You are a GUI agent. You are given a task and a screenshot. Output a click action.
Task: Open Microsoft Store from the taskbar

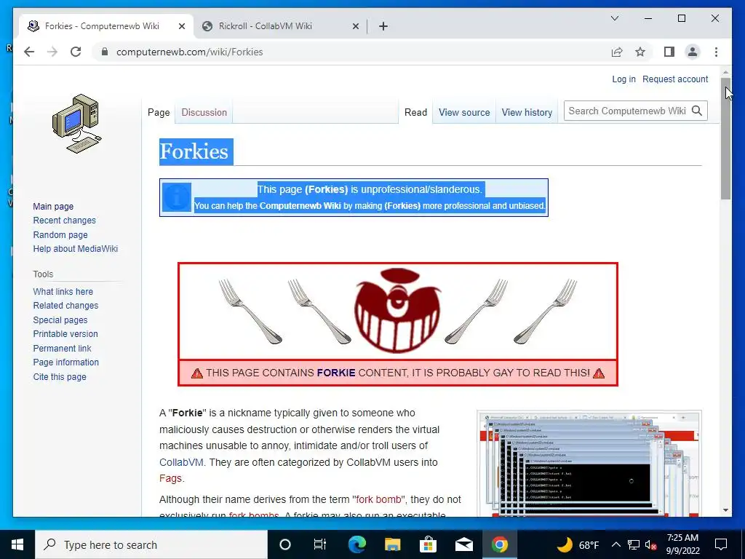pyautogui.click(x=428, y=544)
